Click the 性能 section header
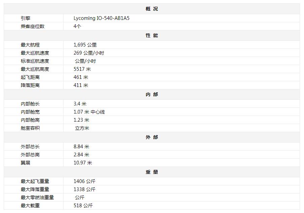 tap(152, 35)
